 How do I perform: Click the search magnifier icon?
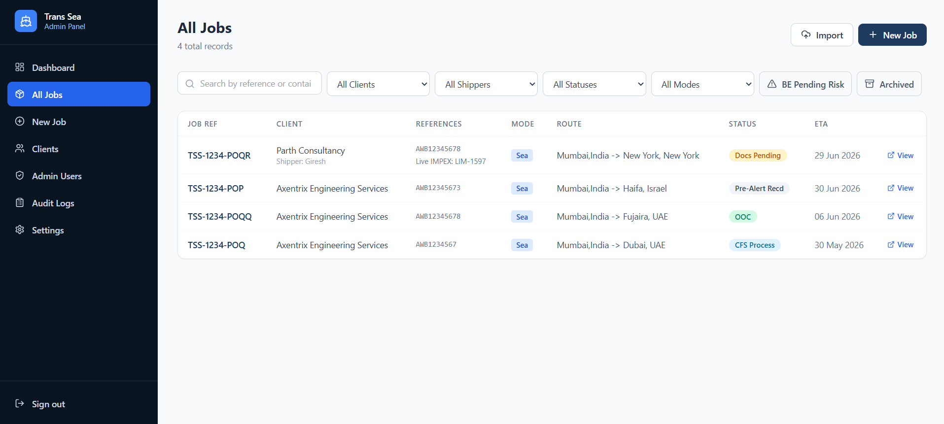[190, 84]
